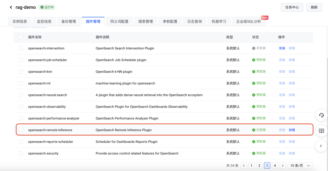The height and width of the screenshot is (171, 328).
Task: Click the 已安装 status text
Action: (x=261, y=130)
